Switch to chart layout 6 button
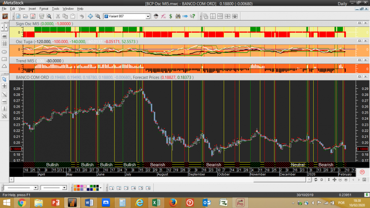Viewport: 370px width, 208px height. (148, 188)
